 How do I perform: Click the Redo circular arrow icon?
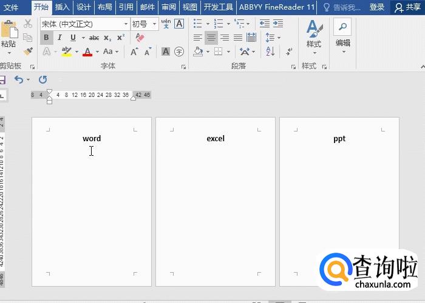tap(42, 79)
